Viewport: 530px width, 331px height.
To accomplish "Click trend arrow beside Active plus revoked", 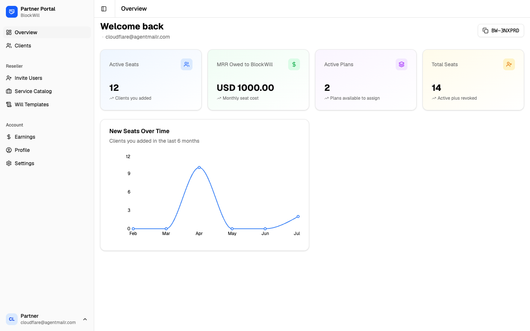I will (434, 98).
